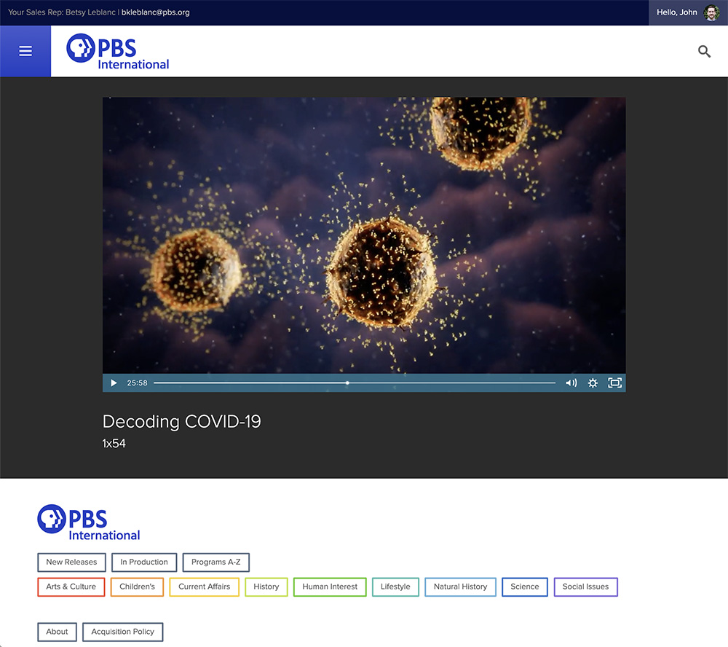Viewport: 728px width, 647px height.
Task: Select the Natural History genre
Action: (x=460, y=587)
